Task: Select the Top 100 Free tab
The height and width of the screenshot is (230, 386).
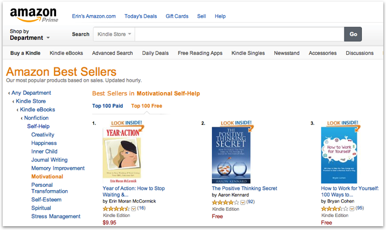Action: point(147,106)
